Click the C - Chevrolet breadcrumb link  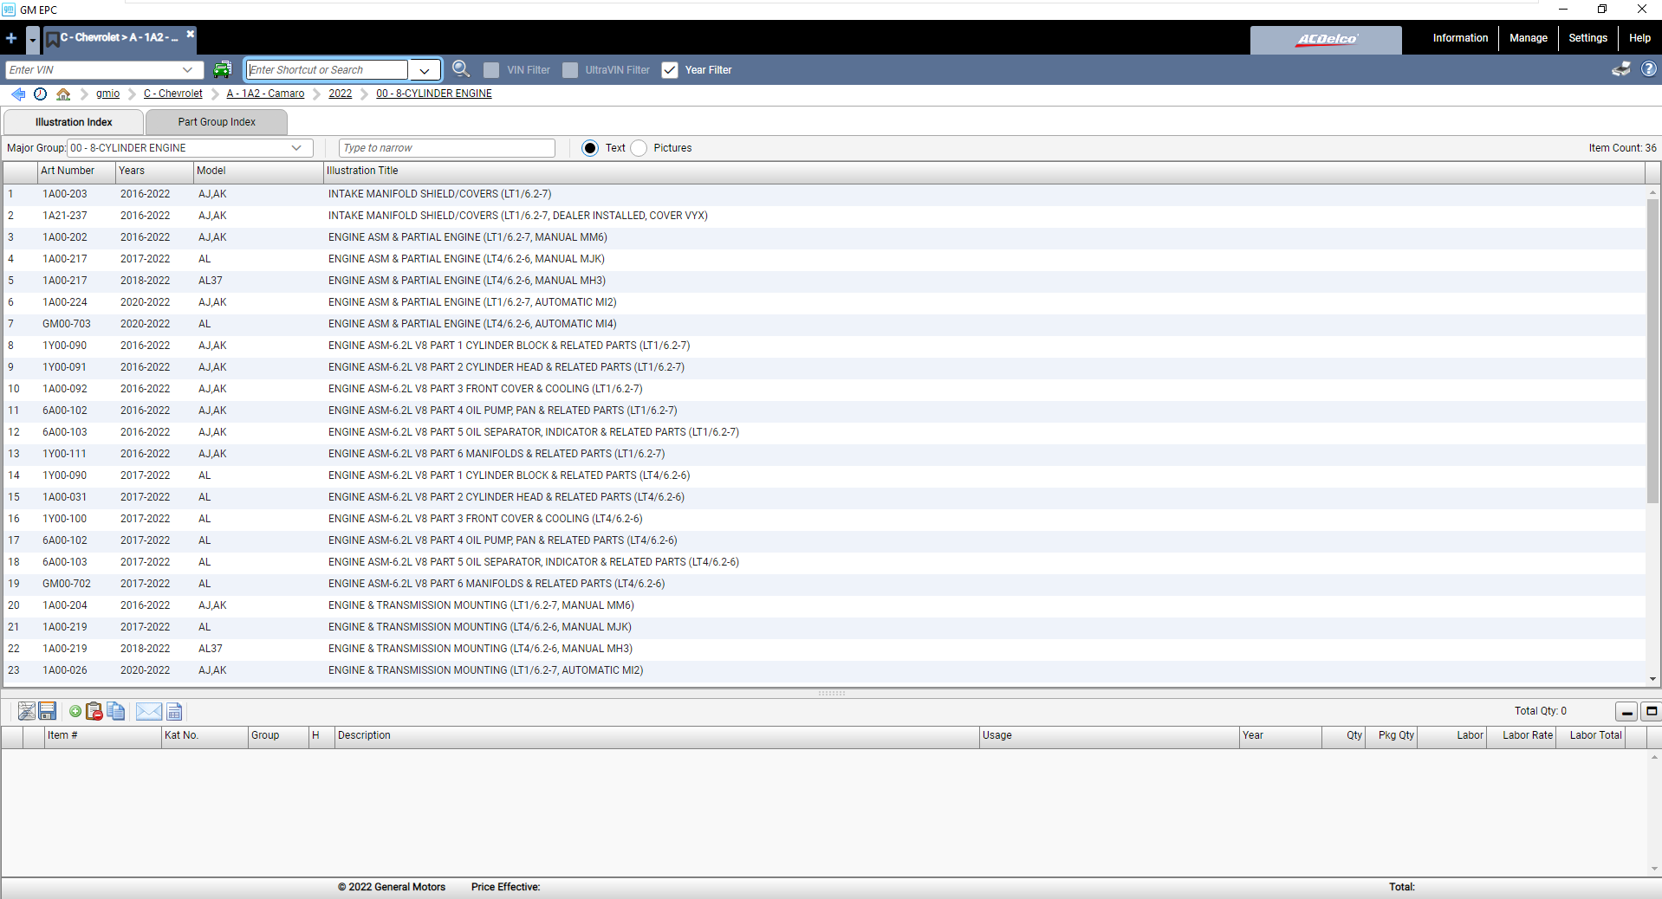point(173,94)
